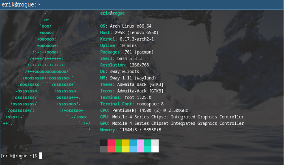This screenshot has height=165, width=284.
Task: Click the bright green swatch in bottom palette row
Action: 118,149
